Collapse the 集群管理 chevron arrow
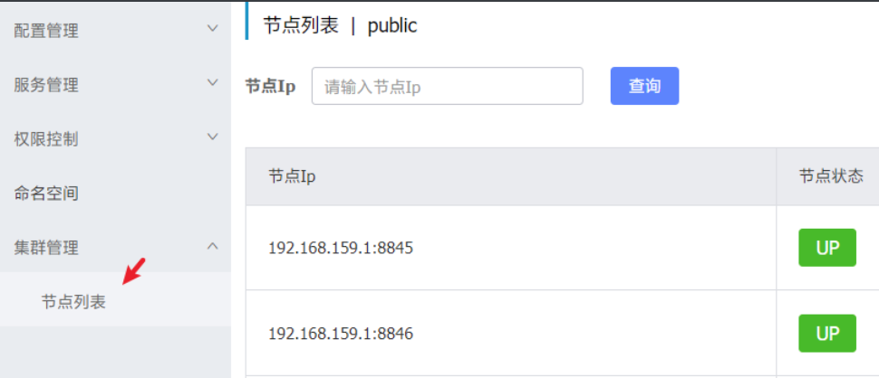The image size is (879, 378). pyautogui.click(x=213, y=246)
